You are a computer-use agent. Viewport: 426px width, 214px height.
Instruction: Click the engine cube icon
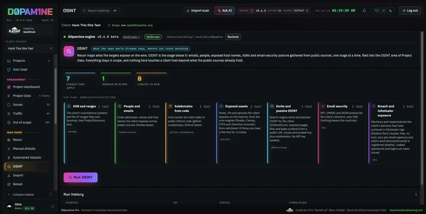[252, 11]
